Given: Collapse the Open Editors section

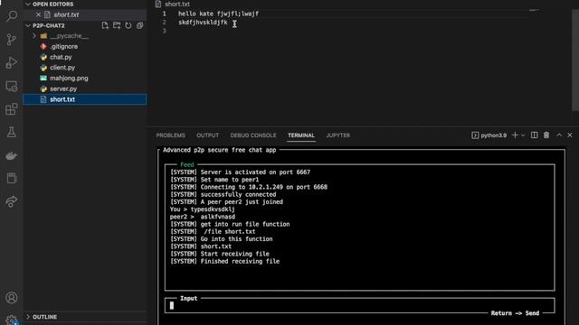Looking at the screenshot, I should click(x=28, y=4).
